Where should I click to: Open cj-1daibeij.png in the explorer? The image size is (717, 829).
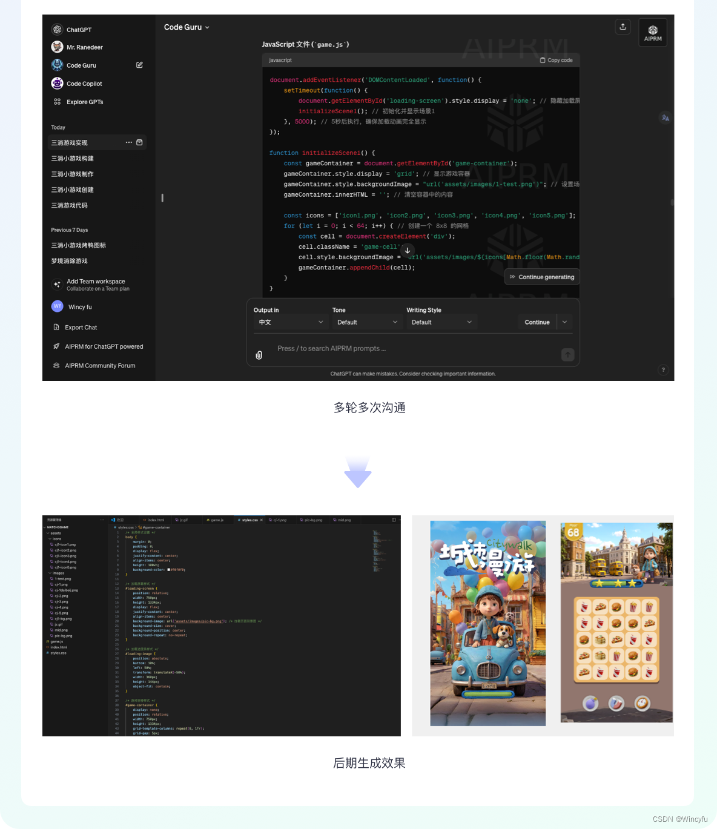pyautogui.click(x=64, y=590)
